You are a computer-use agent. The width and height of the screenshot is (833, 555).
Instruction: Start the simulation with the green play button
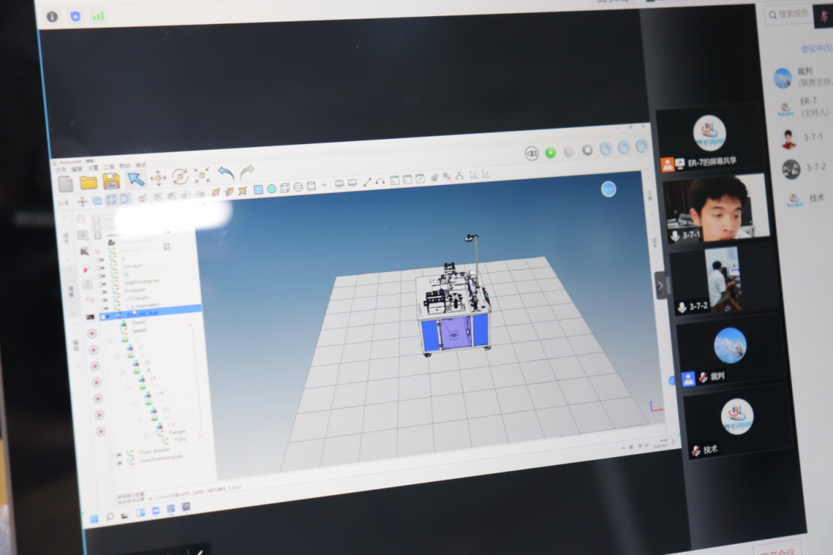[x=551, y=153]
